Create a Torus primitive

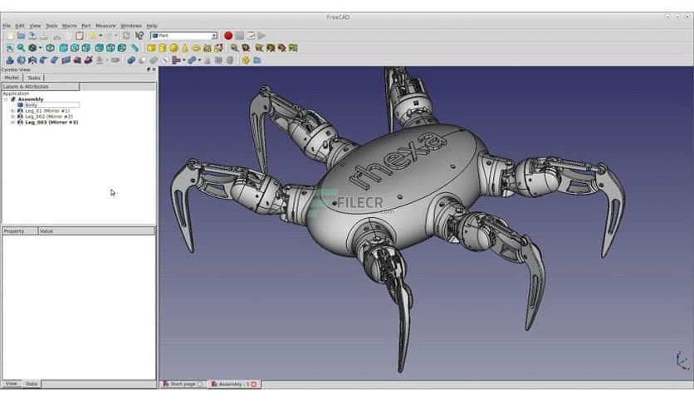click(x=196, y=48)
